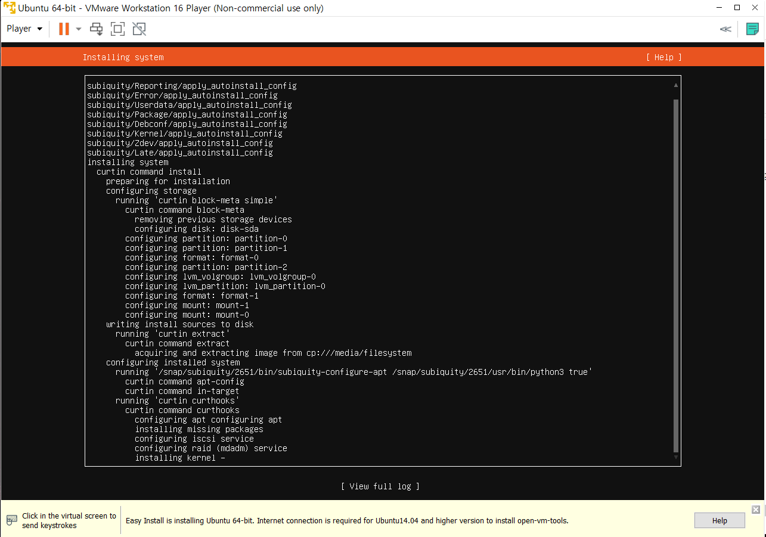The width and height of the screenshot is (766, 537).
Task: Expand the power options arrow beside pause
Action: (78, 29)
